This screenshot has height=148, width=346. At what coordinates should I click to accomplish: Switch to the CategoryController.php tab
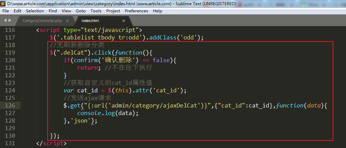42,21
